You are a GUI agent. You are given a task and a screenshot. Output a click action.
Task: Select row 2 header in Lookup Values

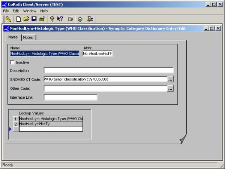pos(15,124)
